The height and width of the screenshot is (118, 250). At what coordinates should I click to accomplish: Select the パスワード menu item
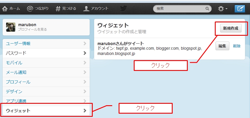click(46, 53)
